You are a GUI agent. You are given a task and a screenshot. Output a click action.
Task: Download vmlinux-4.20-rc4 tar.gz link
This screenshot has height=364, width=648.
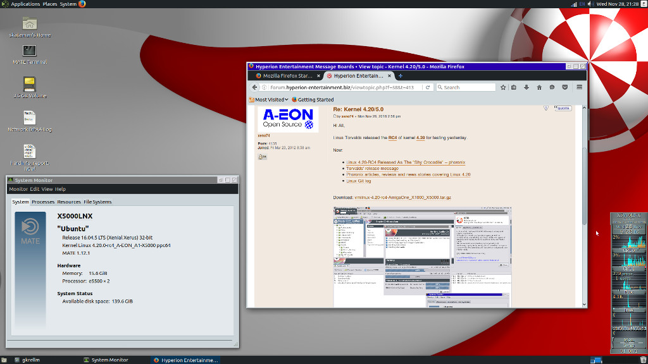pos(402,198)
